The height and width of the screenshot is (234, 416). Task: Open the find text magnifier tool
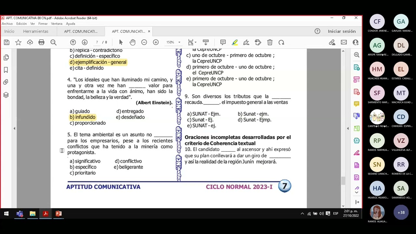click(53, 43)
